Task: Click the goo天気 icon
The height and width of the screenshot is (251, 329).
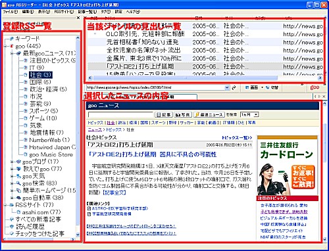Action: [19, 176]
